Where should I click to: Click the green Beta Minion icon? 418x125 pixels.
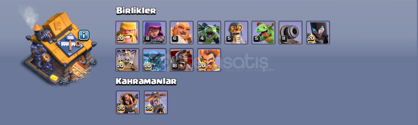coord(209,33)
